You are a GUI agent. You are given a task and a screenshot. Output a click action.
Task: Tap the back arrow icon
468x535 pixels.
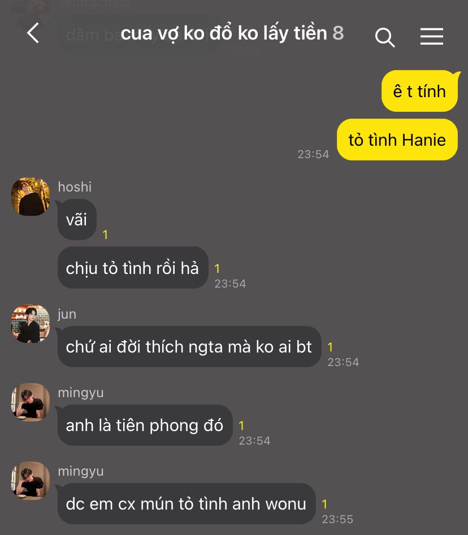(x=33, y=33)
